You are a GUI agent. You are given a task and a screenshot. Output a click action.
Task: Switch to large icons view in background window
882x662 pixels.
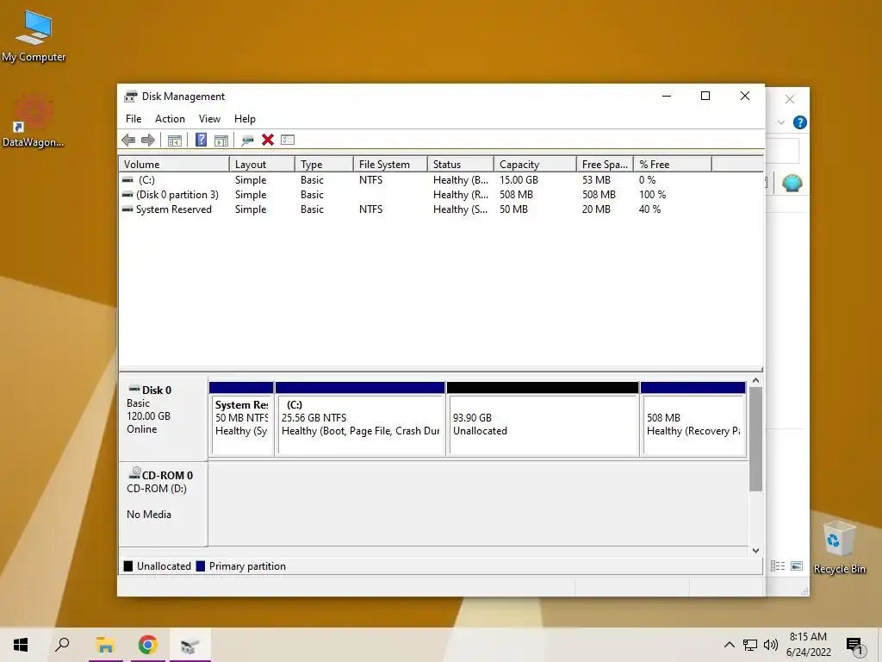point(797,565)
